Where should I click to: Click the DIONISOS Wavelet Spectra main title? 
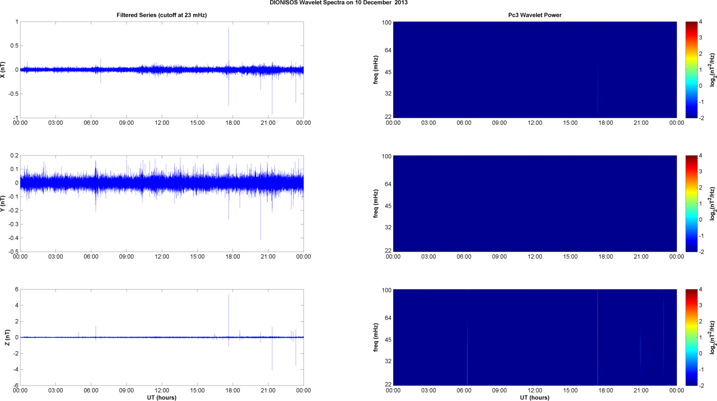[339, 3]
